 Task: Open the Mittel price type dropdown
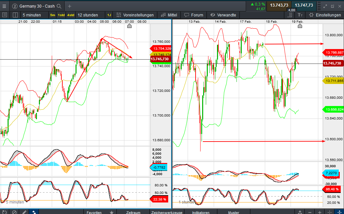[x=169, y=15]
